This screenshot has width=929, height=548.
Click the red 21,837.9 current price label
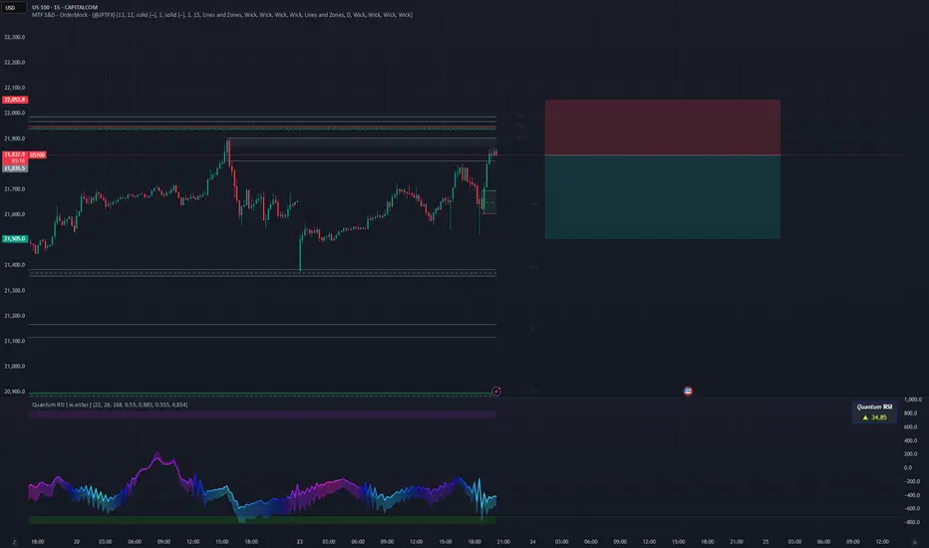pos(15,154)
